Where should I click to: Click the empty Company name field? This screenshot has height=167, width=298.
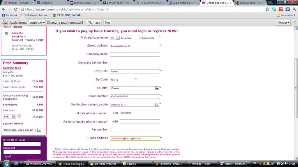click(x=135, y=54)
